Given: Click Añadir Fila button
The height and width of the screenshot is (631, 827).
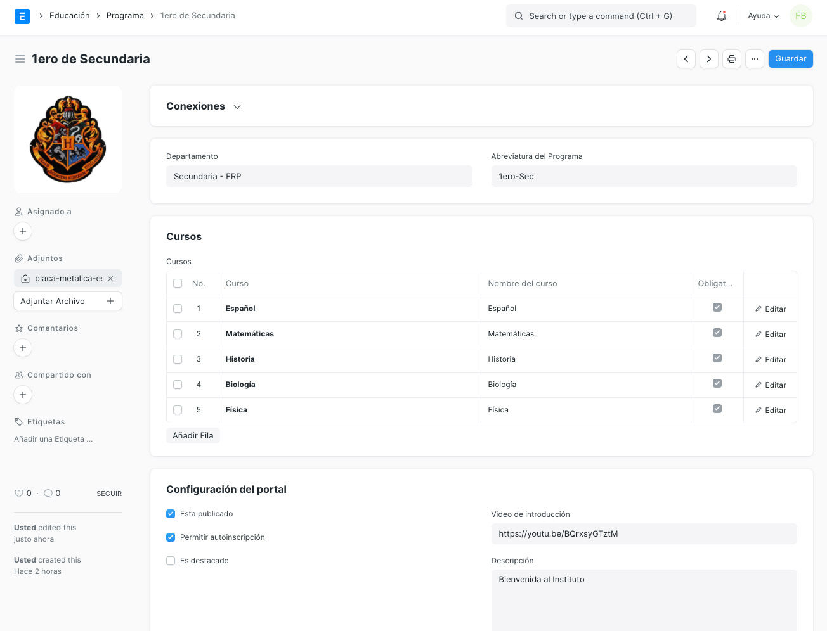Looking at the screenshot, I should (x=193, y=435).
